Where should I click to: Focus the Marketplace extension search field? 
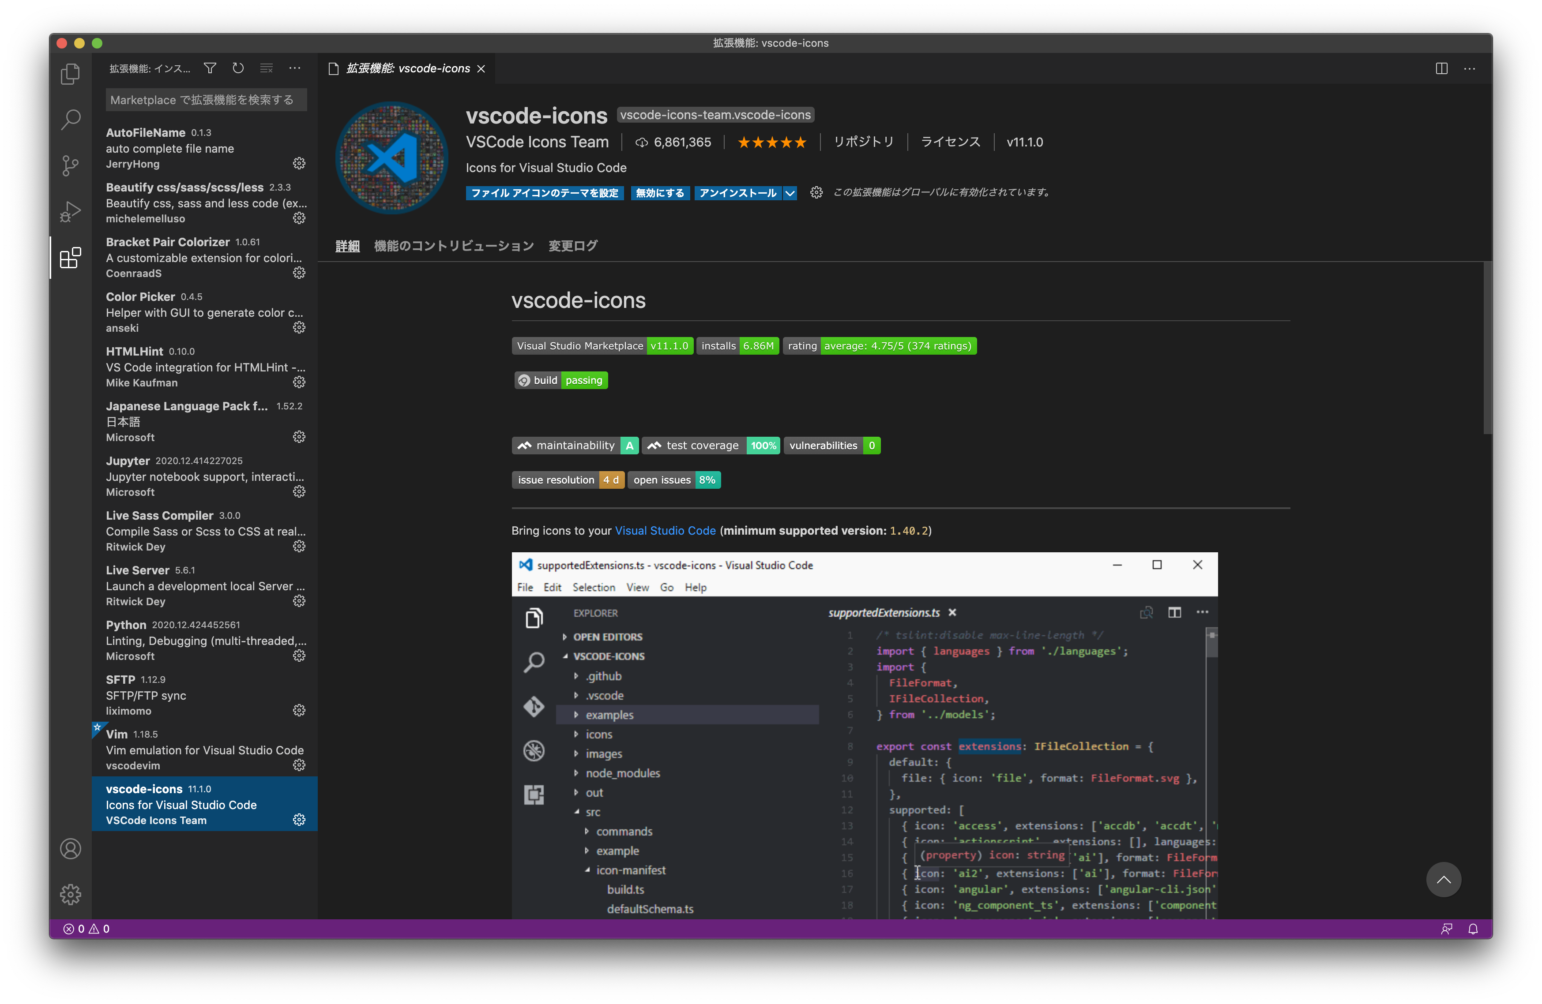point(206,100)
